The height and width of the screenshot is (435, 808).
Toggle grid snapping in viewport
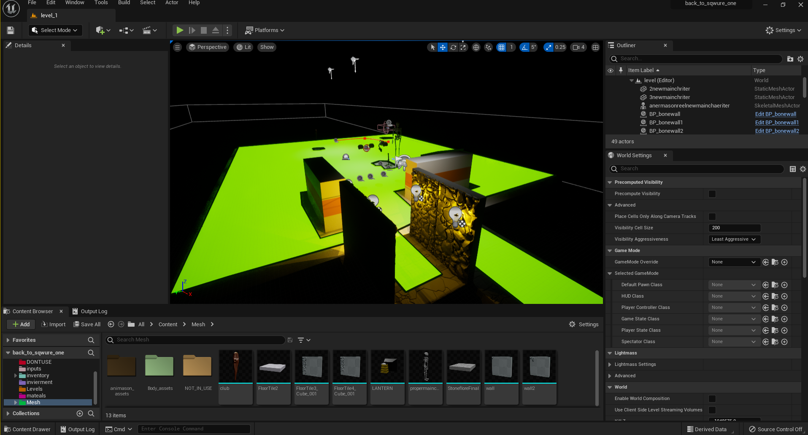click(501, 47)
